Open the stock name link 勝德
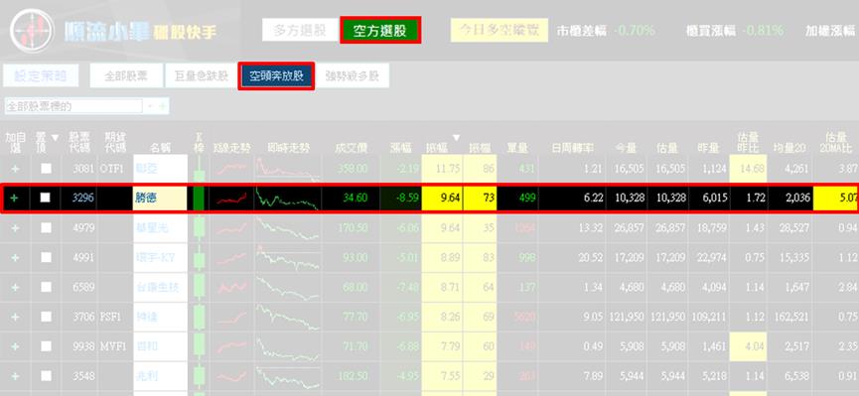859x396 pixels. (145, 198)
